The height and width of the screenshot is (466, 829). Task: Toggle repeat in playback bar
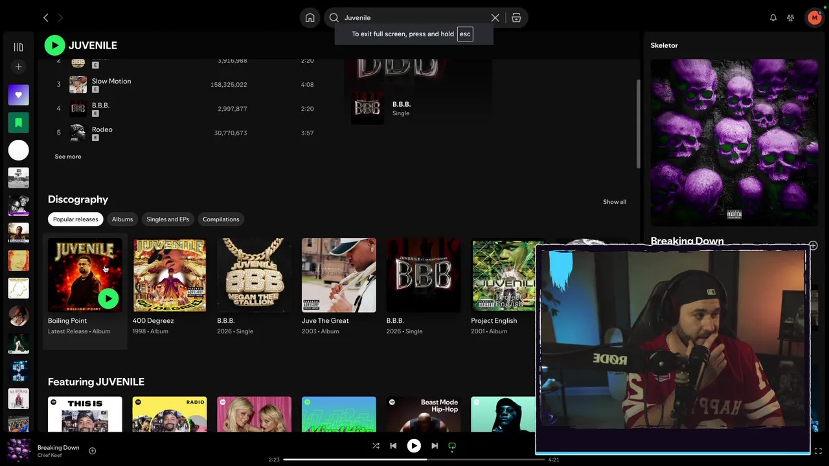pyautogui.click(x=452, y=446)
